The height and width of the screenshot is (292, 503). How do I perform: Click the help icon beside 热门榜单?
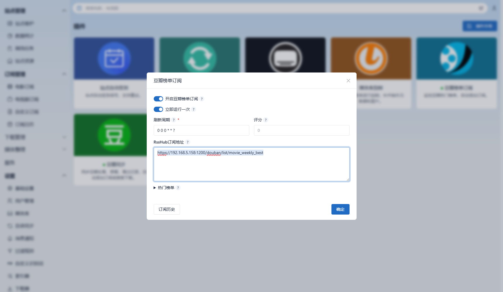[x=178, y=188]
